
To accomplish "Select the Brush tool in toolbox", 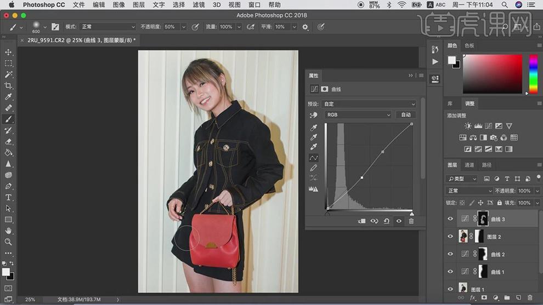I will click(8, 119).
